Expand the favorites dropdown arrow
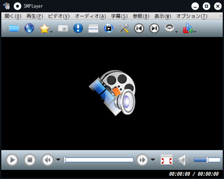The width and height of the screenshot is (224, 179). [x=52, y=32]
